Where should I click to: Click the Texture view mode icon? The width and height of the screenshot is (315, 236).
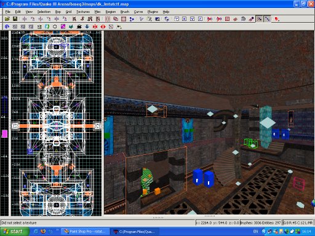[x=150, y=19]
